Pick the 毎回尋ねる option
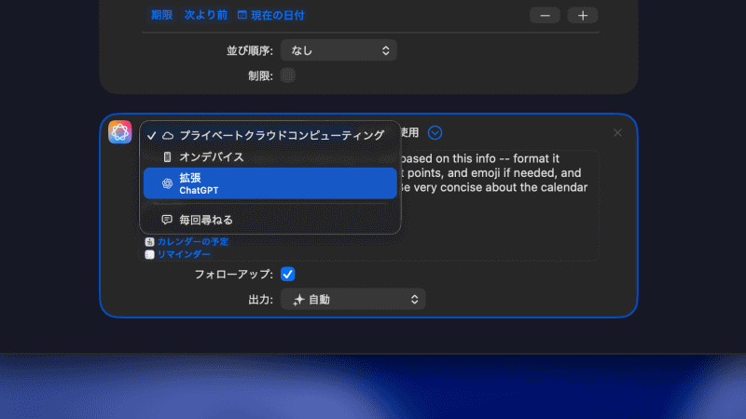746x419 pixels. (269, 220)
